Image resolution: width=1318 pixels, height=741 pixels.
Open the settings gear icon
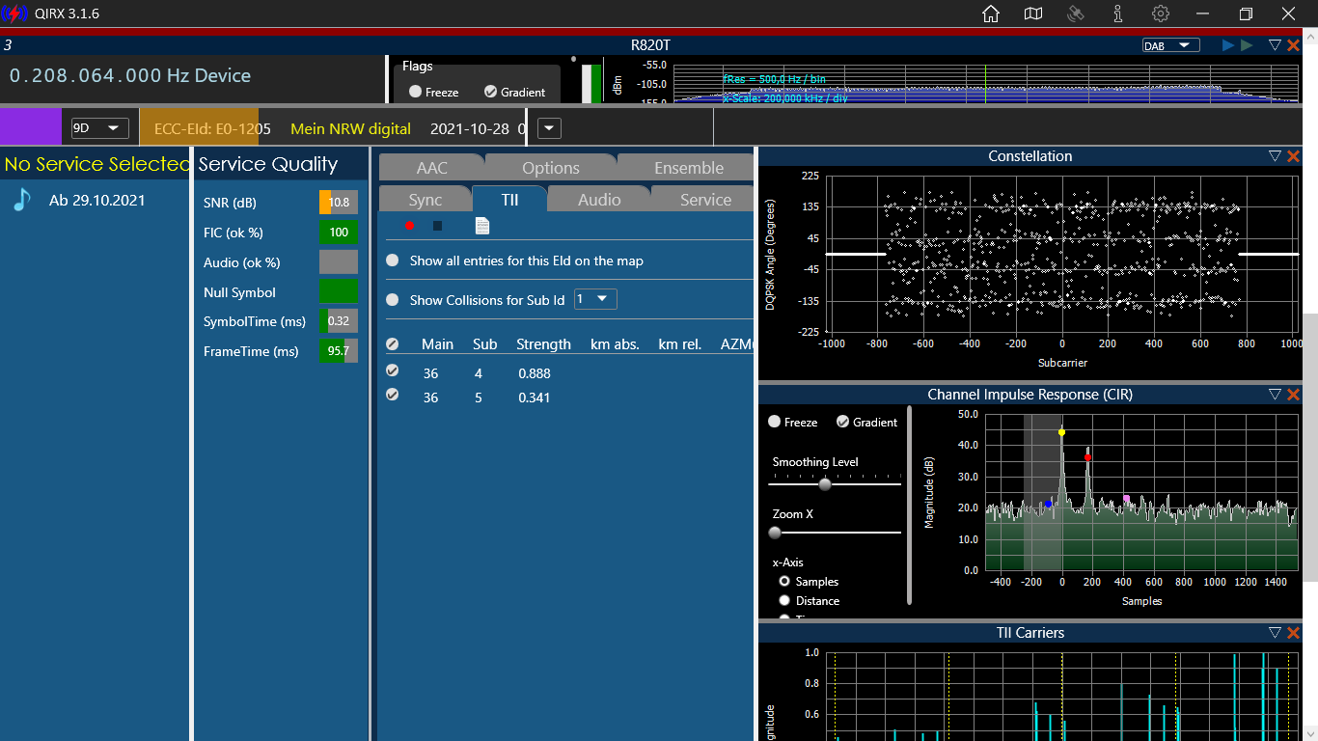pyautogui.click(x=1161, y=14)
